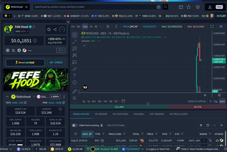Select the ruler measure tool
Screen dimensions: 227x152
point(74,91)
